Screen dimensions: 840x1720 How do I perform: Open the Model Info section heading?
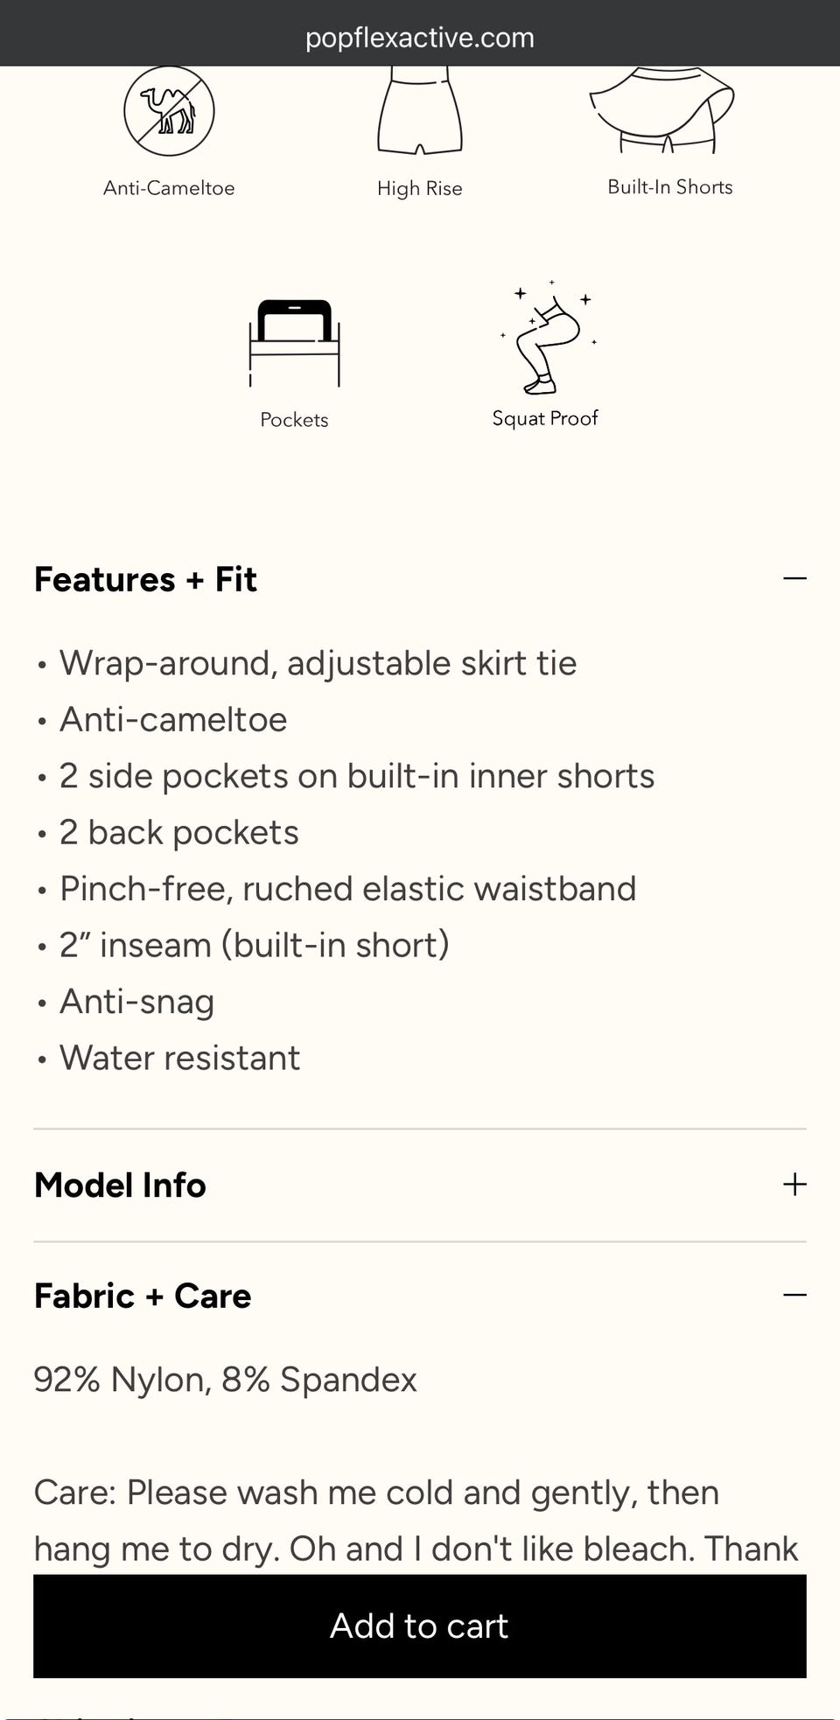click(x=120, y=1185)
